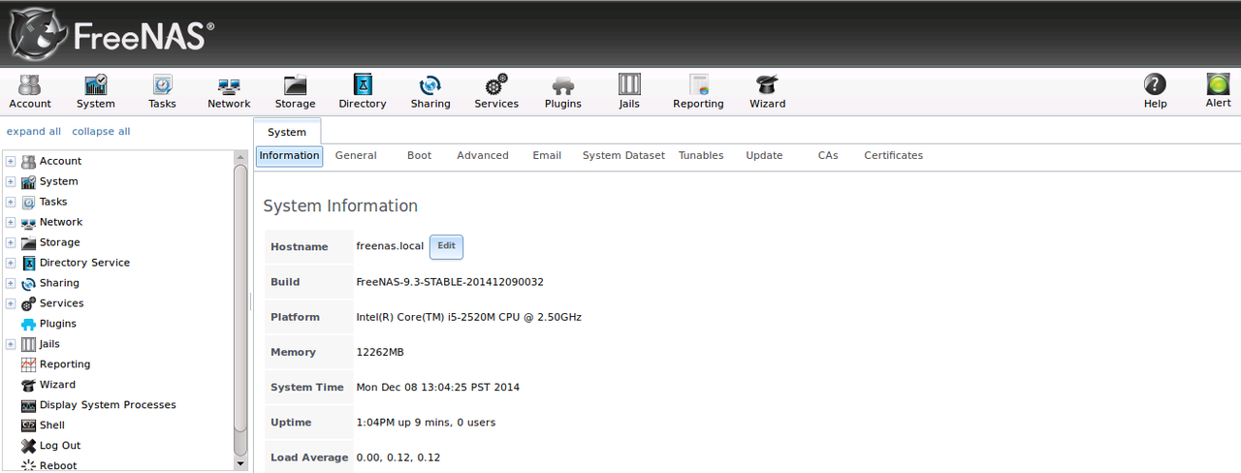
Task: Open Account from the top toolbar
Action: pos(30,91)
